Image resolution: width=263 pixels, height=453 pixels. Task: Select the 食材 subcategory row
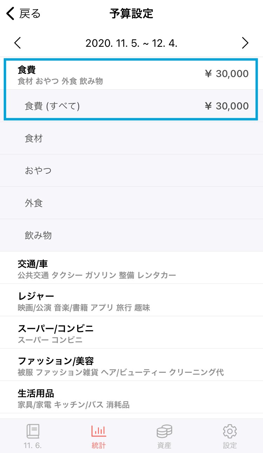pyautogui.click(x=131, y=138)
